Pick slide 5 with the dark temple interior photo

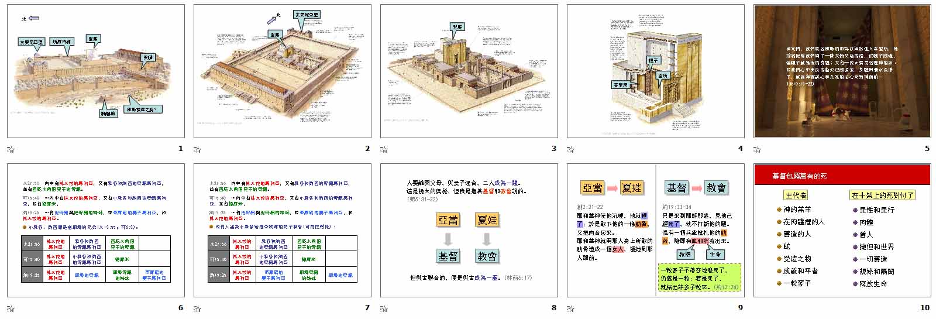tap(842, 71)
